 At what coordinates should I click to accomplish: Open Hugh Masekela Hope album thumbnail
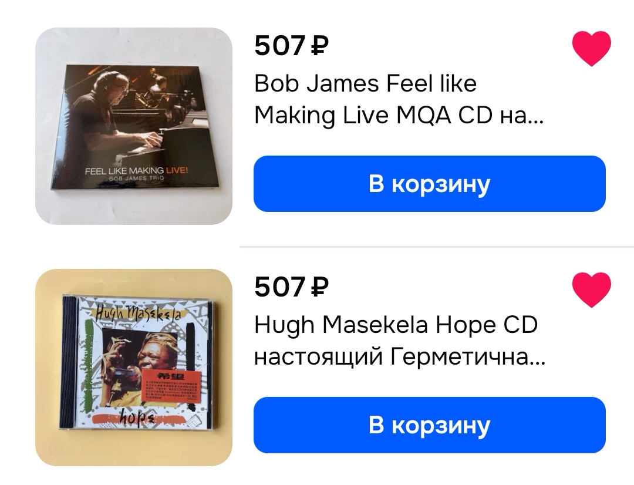[134, 368]
